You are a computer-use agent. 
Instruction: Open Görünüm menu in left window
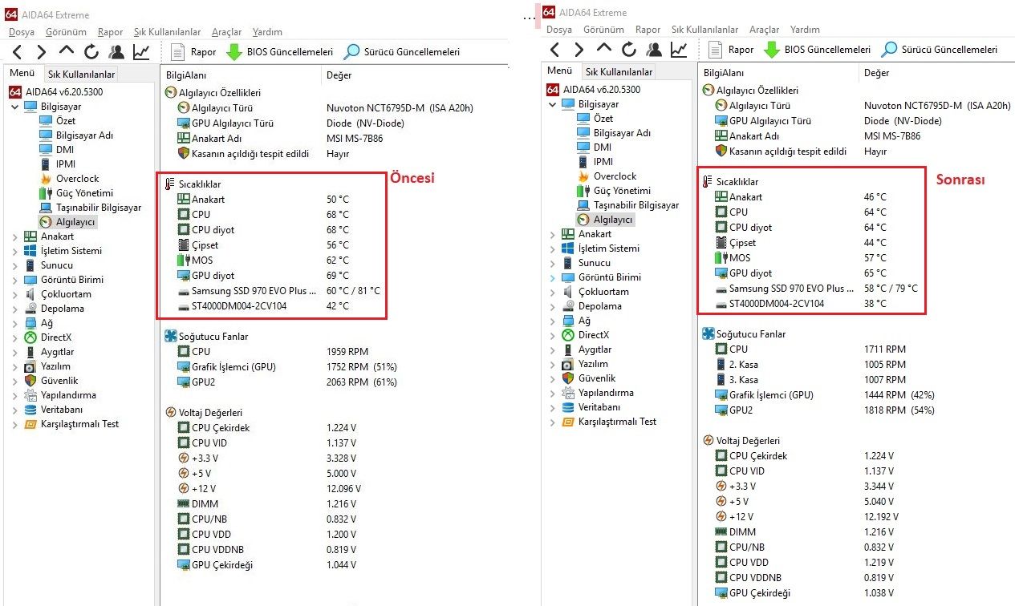tap(65, 32)
